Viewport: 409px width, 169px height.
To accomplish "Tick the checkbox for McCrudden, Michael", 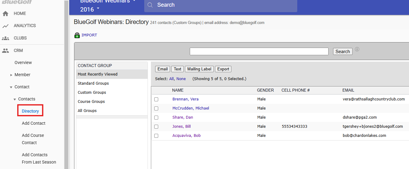I will (x=156, y=108).
